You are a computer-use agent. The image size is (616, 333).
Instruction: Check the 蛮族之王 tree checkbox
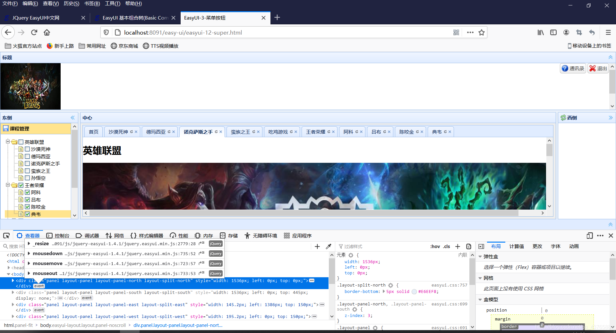pyautogui.click(x=27, y=171)
